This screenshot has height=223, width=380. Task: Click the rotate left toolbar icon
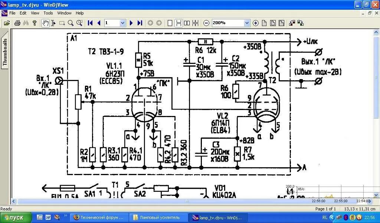click(x=292, y=23)
